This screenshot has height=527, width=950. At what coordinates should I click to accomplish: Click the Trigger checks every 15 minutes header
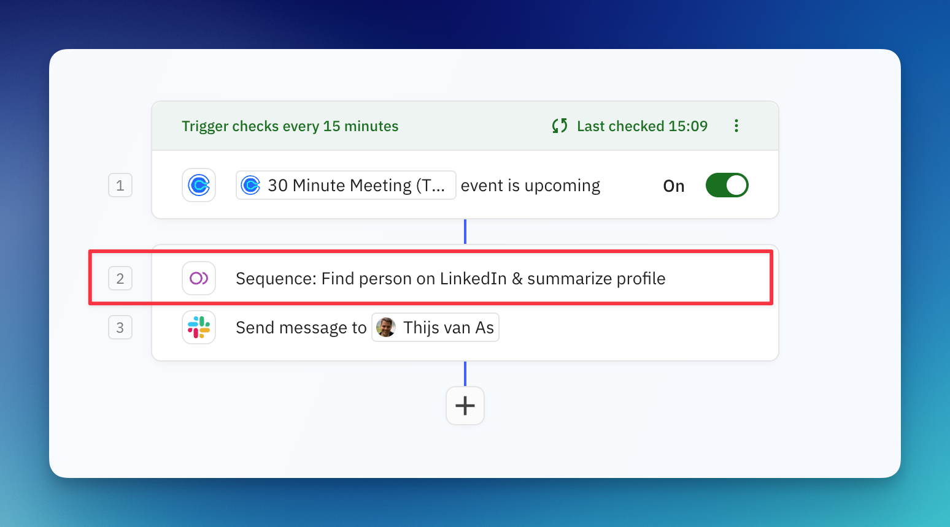pos(290,126)
